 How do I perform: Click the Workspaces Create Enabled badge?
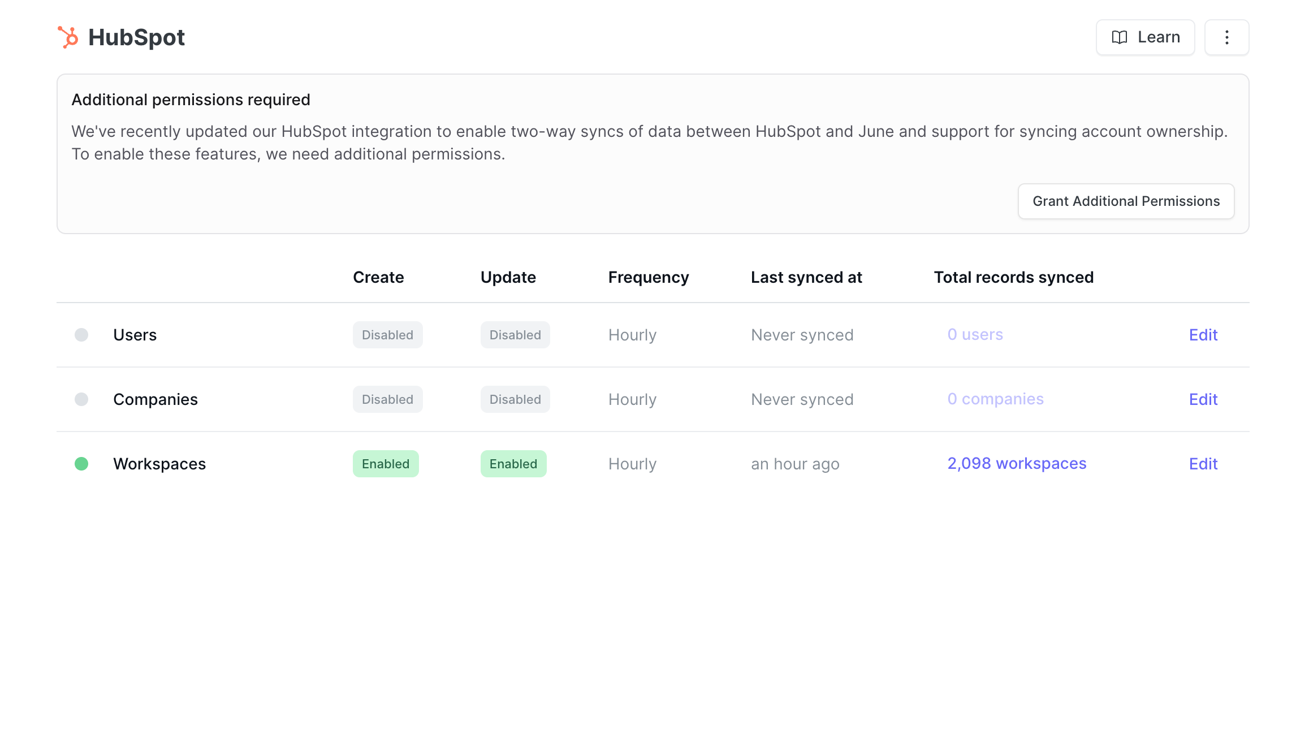pos(386,464)
